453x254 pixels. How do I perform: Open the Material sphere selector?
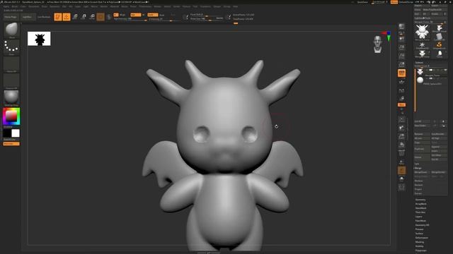11,97
